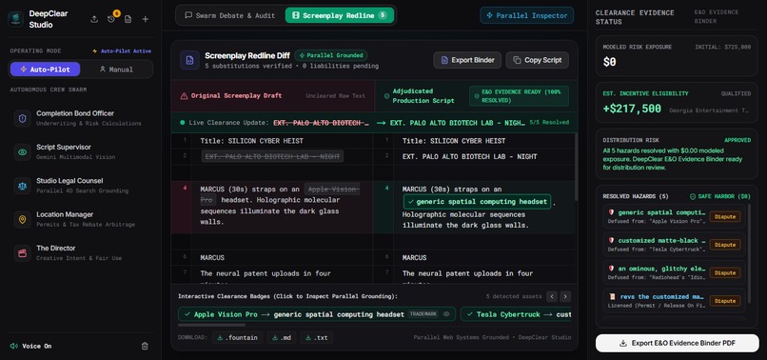This screenshot has height=360, width=767.
Task: Switch to Clearance Evidence Status tab
Action: click(635, 17)
